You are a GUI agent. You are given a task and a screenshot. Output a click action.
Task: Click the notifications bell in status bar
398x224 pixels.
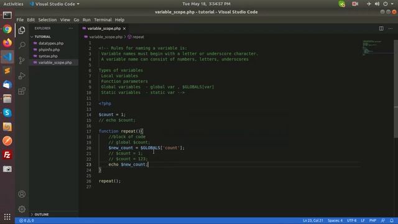[x=392, y=220]
